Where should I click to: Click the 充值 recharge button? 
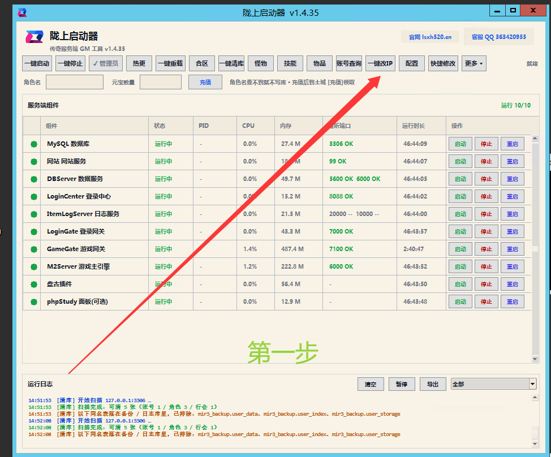(205, 82)
